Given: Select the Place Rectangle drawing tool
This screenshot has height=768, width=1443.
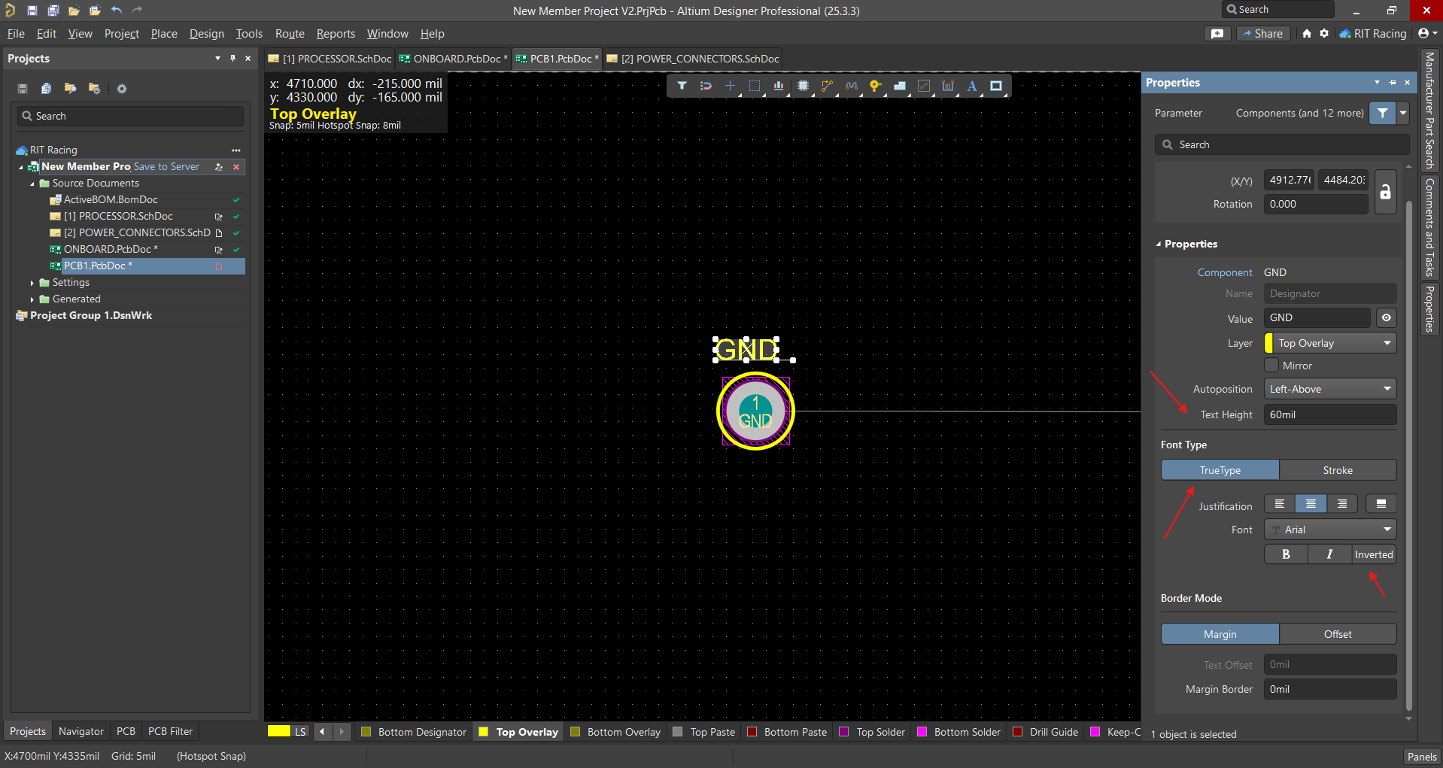Looking at the screenshot, I should [x=996, y=86].
